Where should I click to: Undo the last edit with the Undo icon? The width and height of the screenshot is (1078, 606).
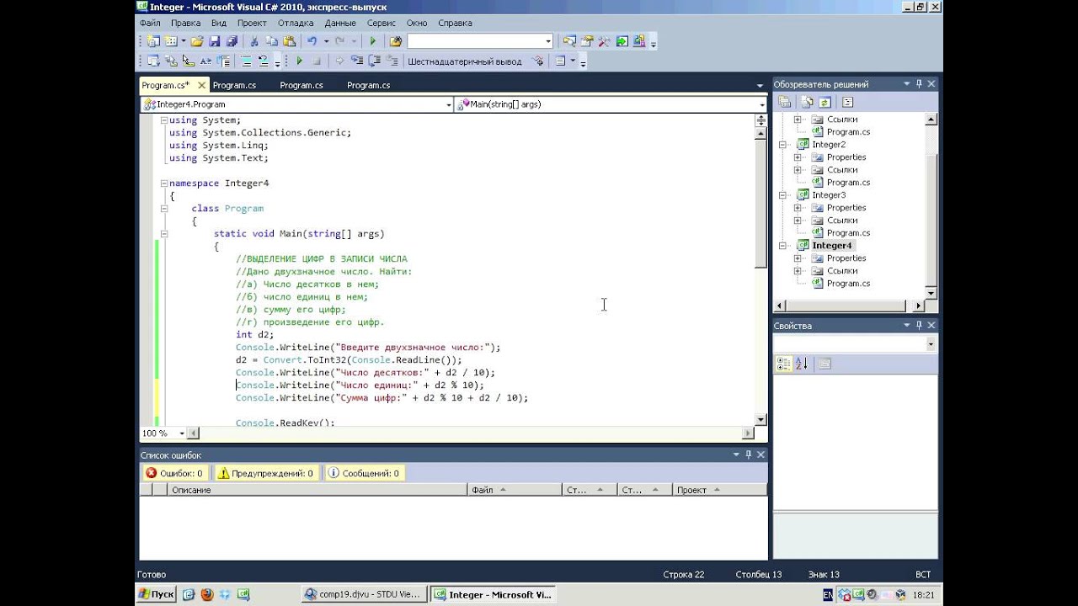(x=312, y=41)
